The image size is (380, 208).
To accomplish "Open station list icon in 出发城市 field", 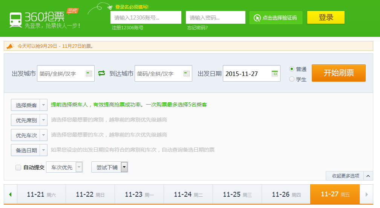I will [x=89, y=73].
